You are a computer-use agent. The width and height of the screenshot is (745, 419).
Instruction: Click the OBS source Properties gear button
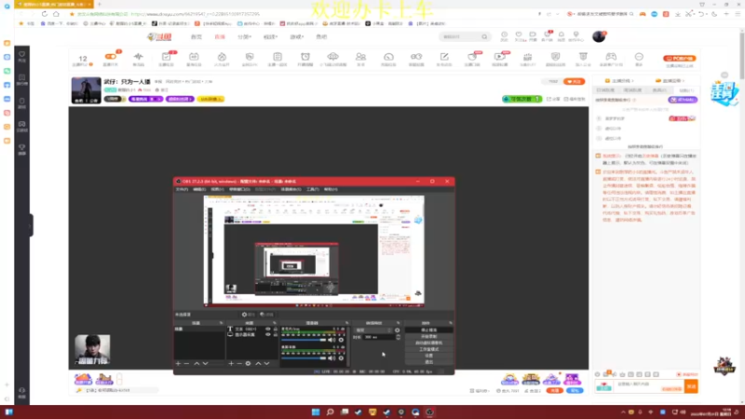pyautogui.click(x=248, y=315)
